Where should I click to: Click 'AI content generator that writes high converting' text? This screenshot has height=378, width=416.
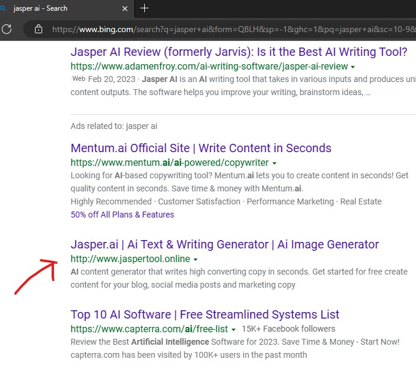[239, 278]
